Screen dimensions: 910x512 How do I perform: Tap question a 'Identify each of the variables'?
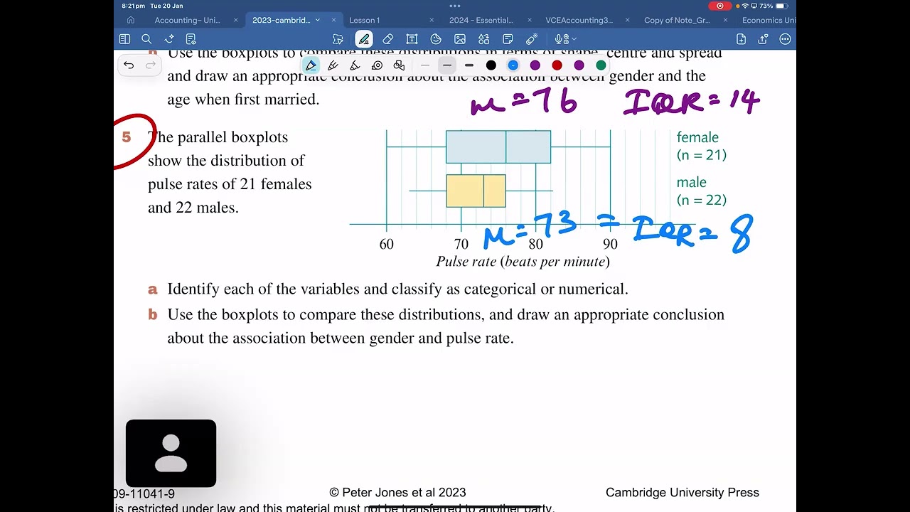tap(397, 289)
